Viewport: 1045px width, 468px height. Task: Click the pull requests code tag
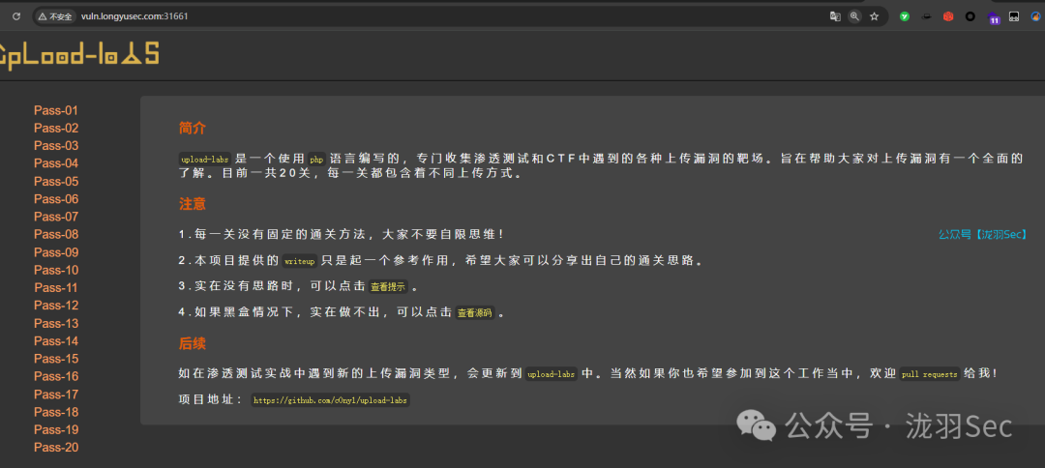930,374
